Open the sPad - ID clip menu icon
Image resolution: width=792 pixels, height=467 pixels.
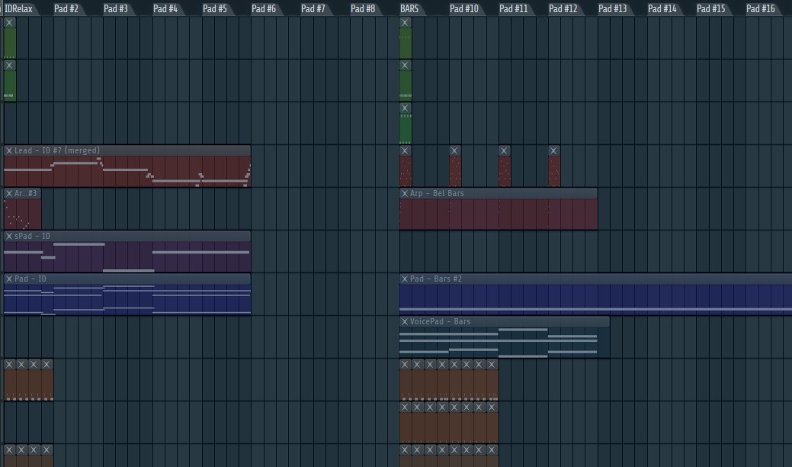tap(9, 236)
